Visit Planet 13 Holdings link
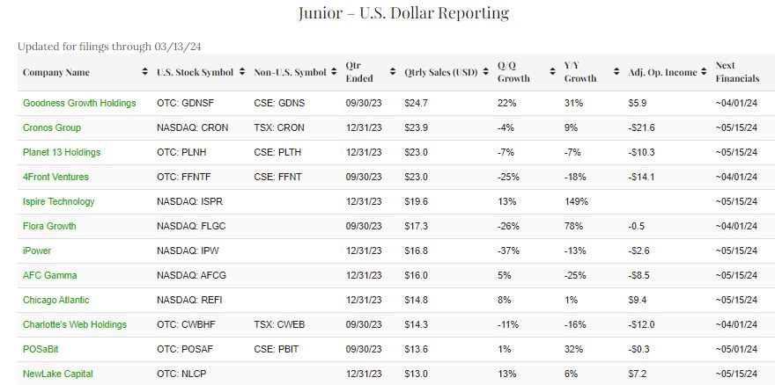The height and width of the screenshot is (385, 775). coord(62,152)
